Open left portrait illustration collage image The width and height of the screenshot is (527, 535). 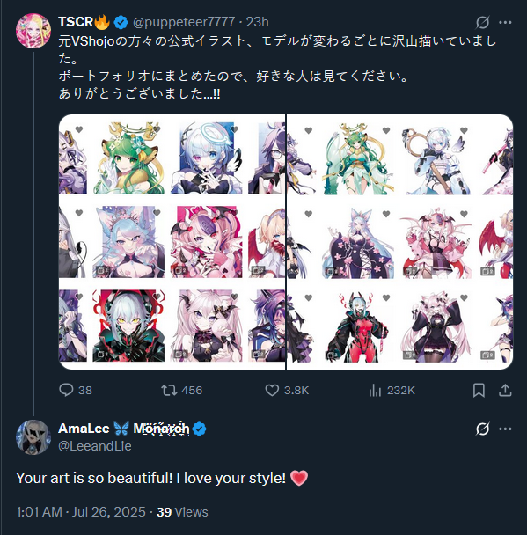coord(172,242)
